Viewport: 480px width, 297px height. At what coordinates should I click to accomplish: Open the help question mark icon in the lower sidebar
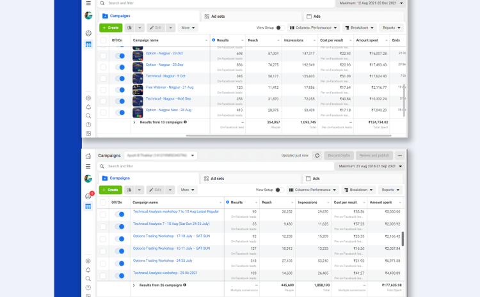88,288
